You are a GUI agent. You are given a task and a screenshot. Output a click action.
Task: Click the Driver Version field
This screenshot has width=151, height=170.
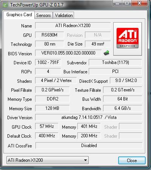[x=89, y=117]
